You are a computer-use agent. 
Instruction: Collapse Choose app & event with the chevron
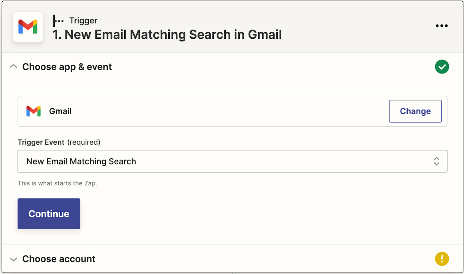point(13,67)
